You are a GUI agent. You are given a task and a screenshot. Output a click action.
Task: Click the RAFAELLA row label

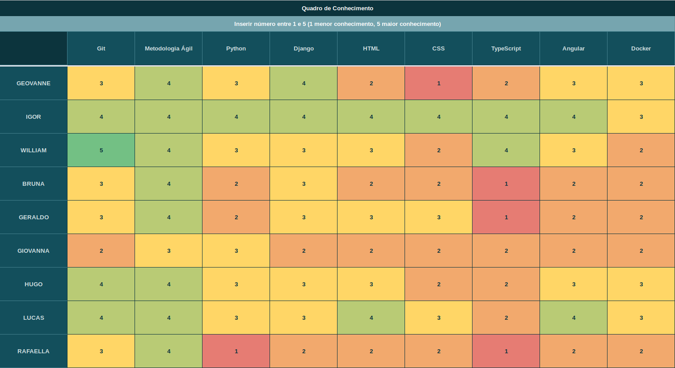pyautogui.click(x=34, y=351)
